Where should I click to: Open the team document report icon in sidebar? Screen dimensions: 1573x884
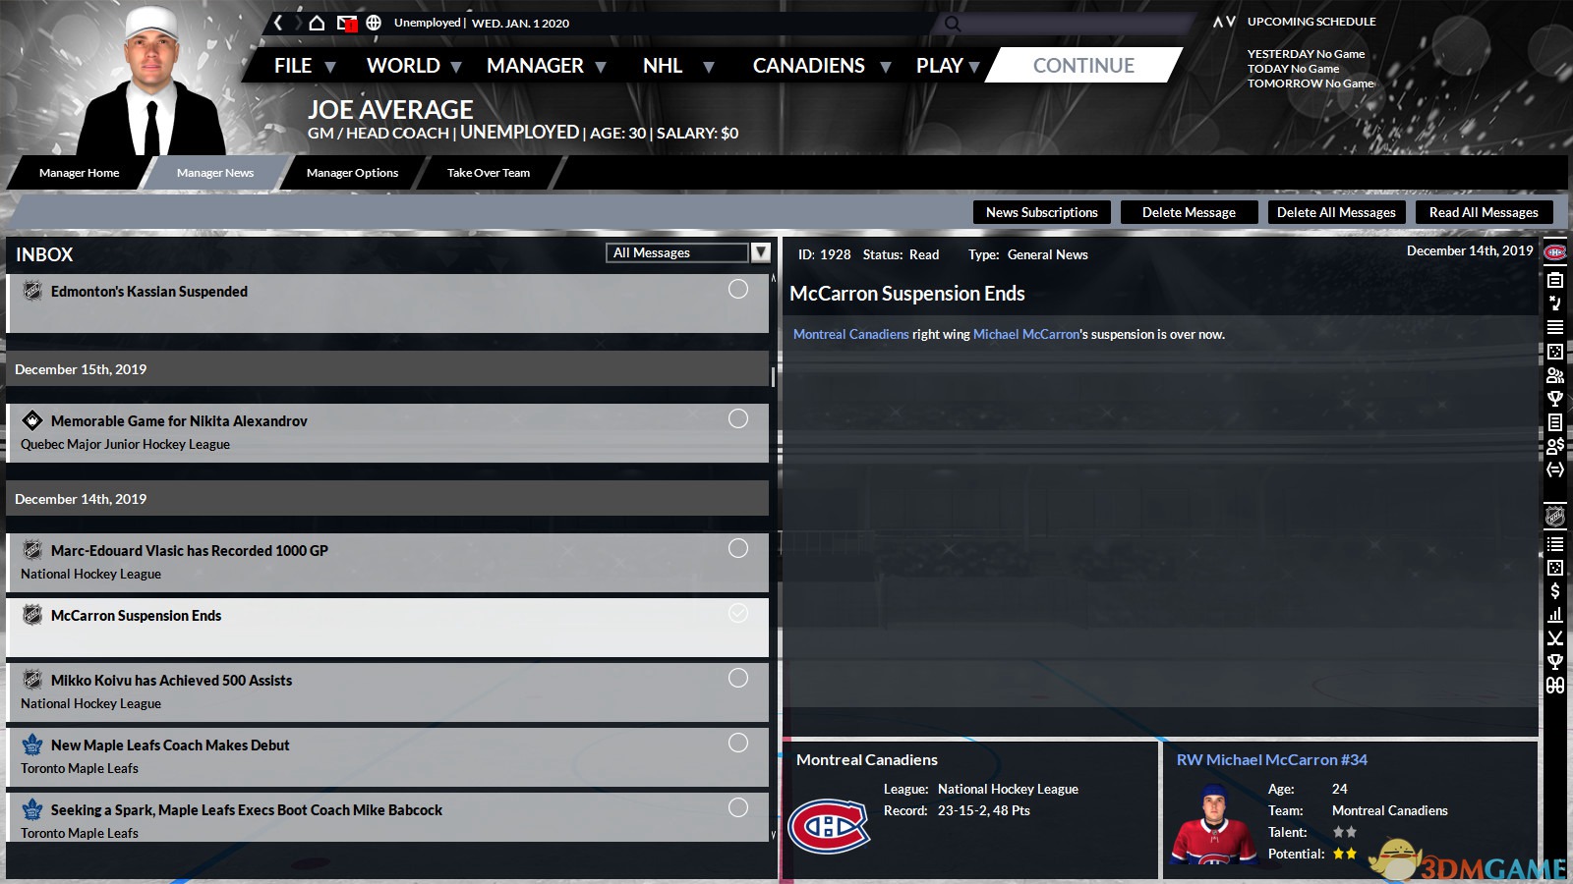1555,422
